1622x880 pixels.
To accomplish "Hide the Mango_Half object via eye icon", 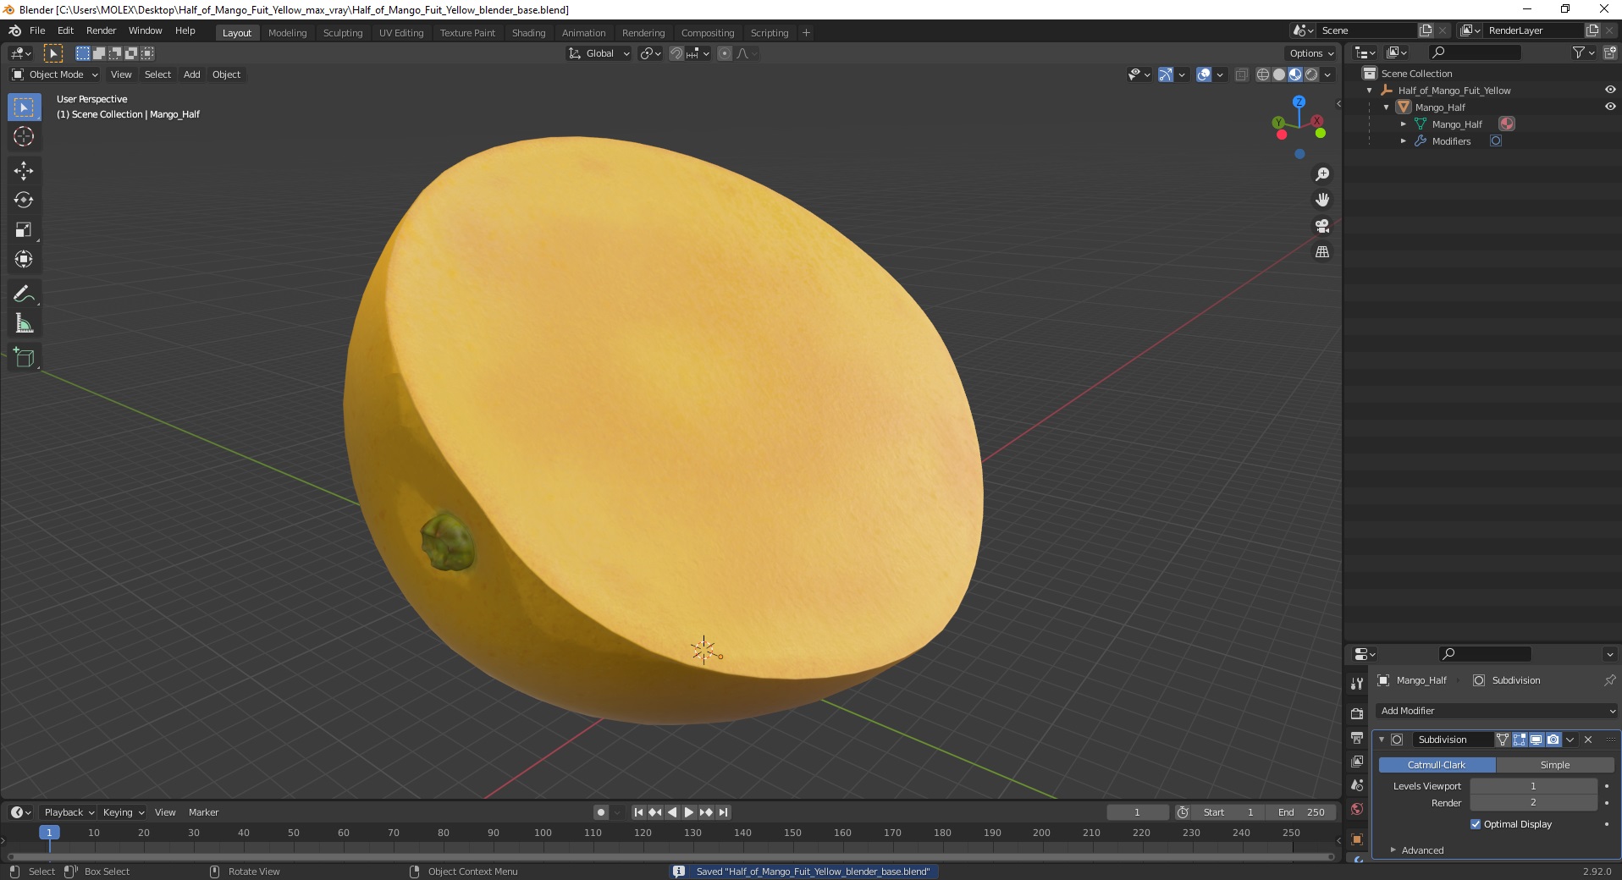I will 1610,107.
